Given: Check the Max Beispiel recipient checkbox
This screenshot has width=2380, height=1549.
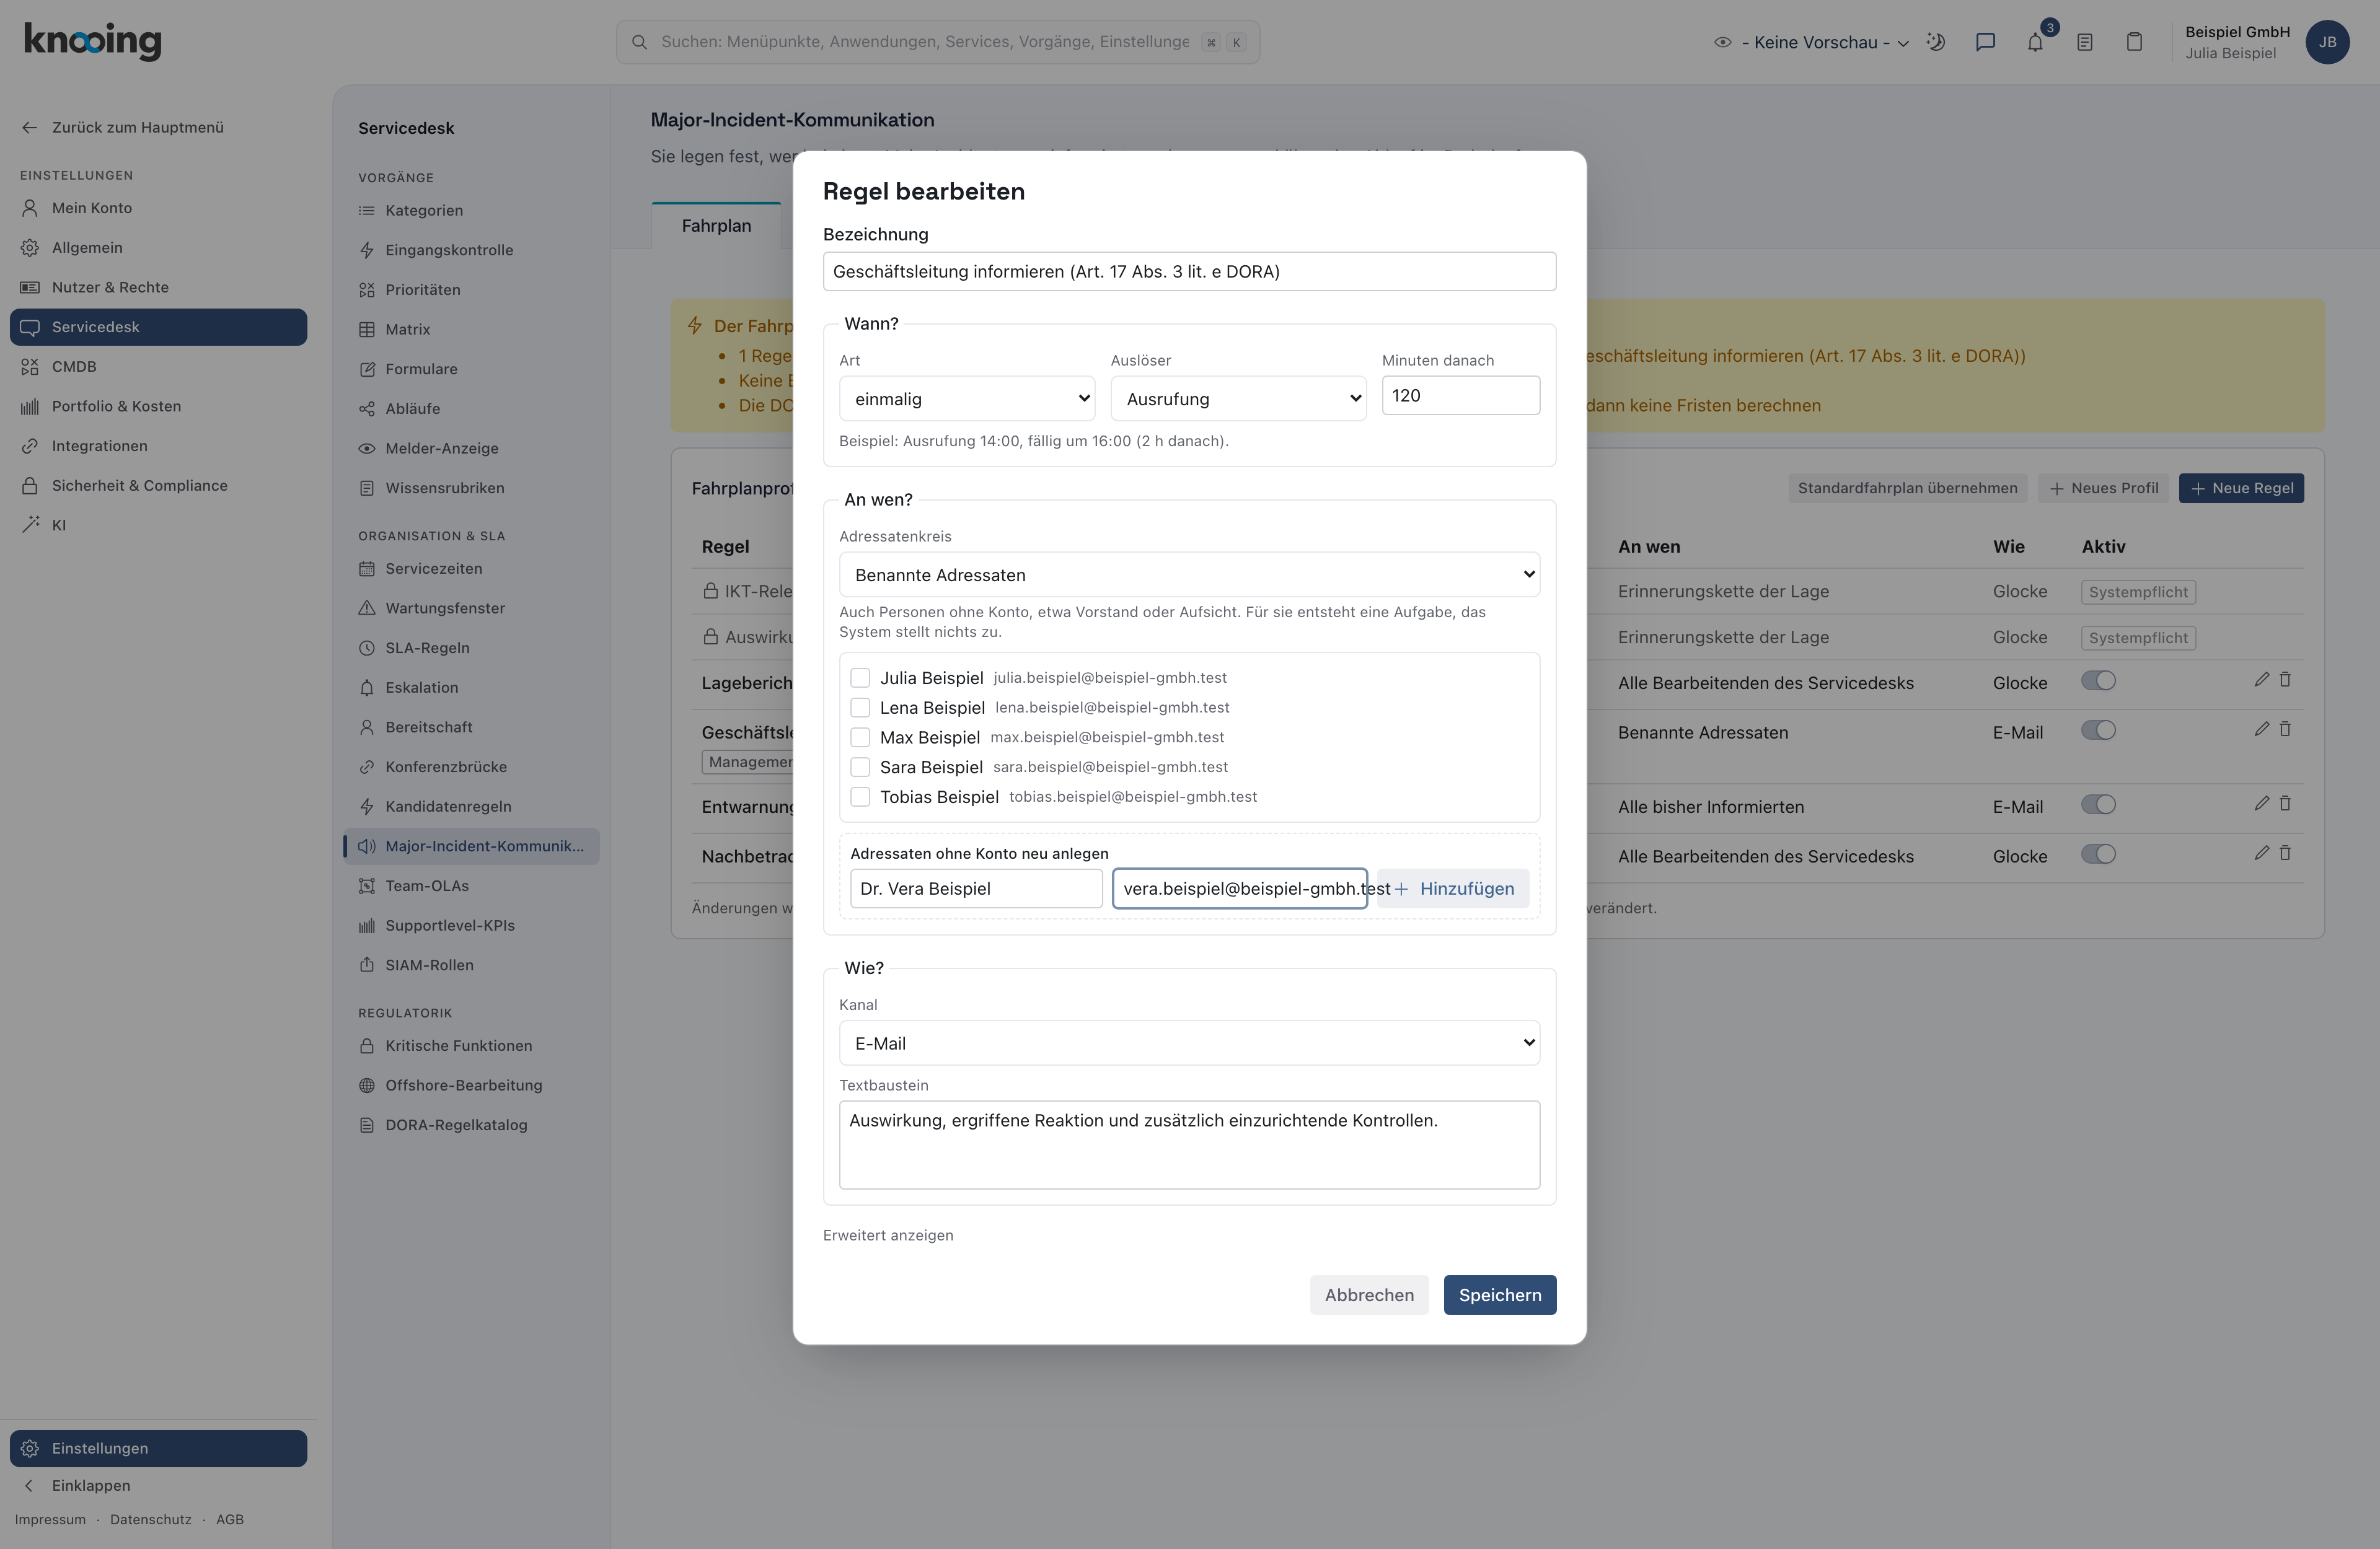Looking at the screenshot, I should click(x=860, y=737).
